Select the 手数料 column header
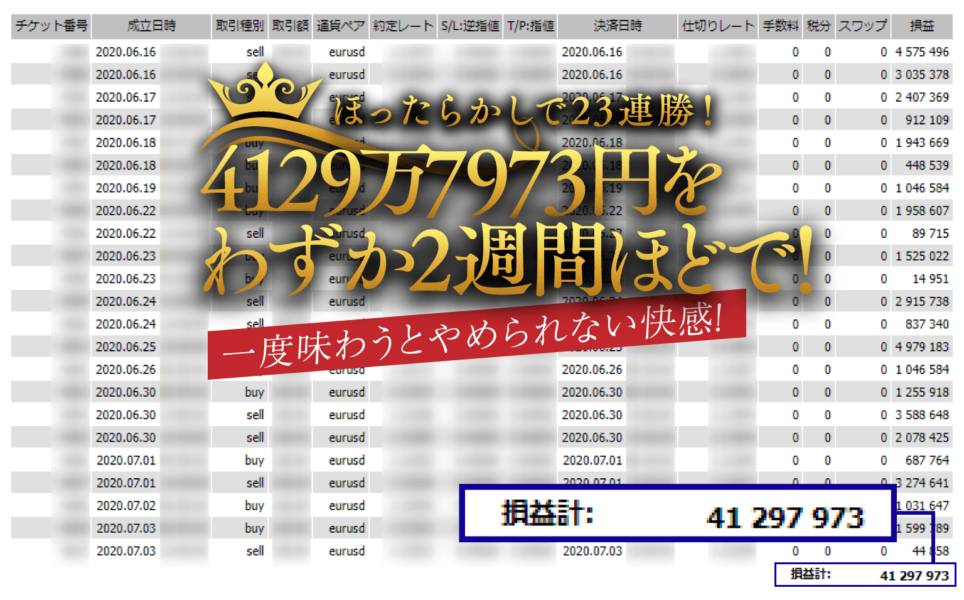Screen dimensions: 964x600 [x=780, y=26]
